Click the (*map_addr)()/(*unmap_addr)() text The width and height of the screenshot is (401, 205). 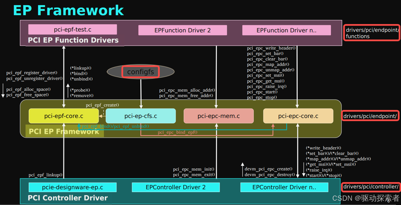tap(338, 159)
